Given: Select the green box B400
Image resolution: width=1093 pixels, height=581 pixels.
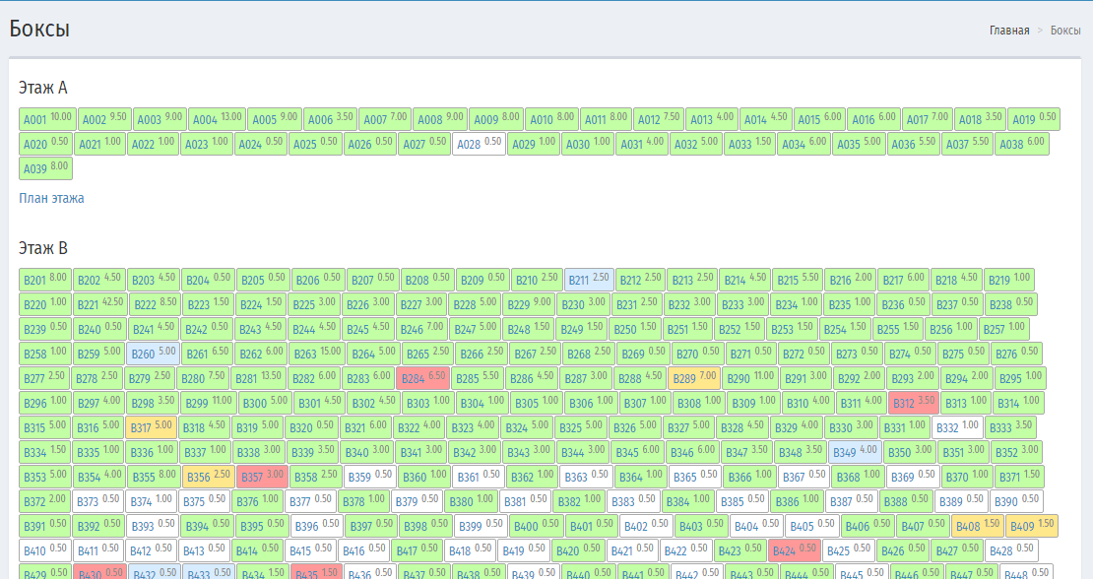Looking at the screenshot, I should [536, 525].
